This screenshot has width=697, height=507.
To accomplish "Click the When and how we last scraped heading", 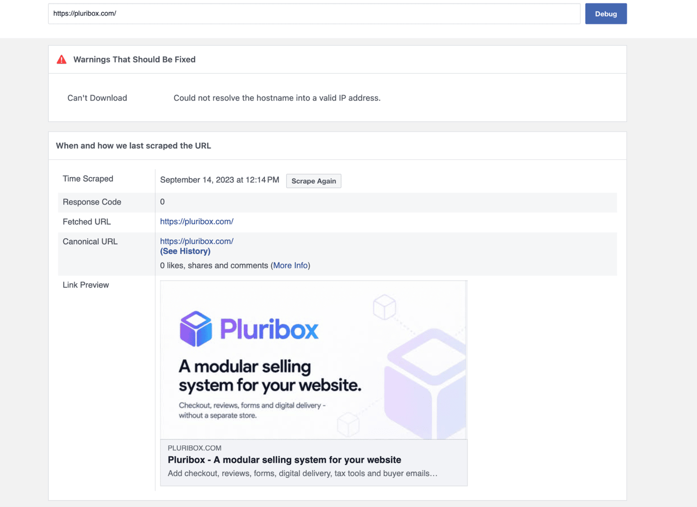I will point(133,146).
